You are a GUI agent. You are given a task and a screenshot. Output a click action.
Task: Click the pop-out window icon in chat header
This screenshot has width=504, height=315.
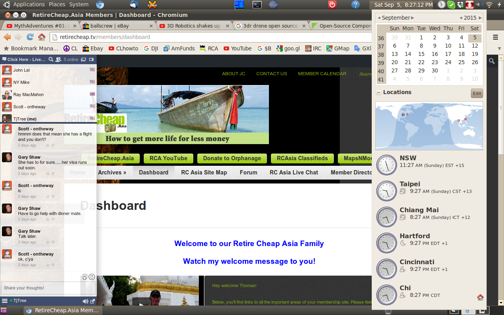click(83, 59)
